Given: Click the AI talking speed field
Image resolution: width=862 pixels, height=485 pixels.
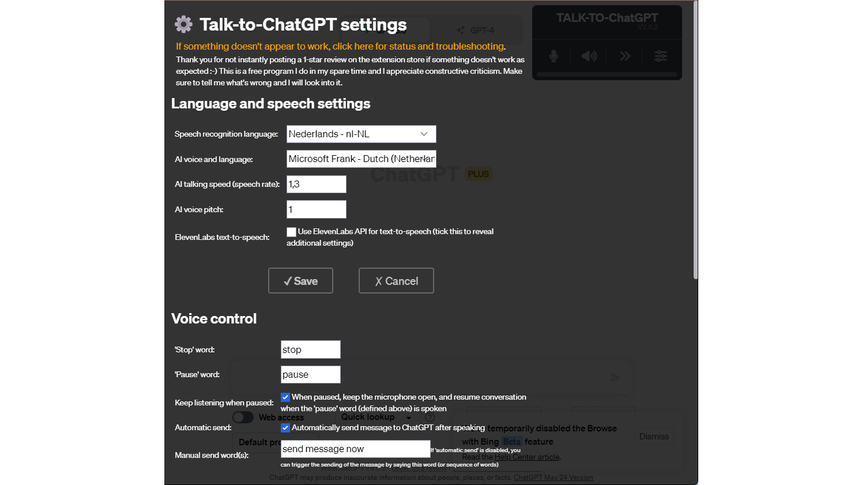Looking at the screenshot, I should [317, 184].
